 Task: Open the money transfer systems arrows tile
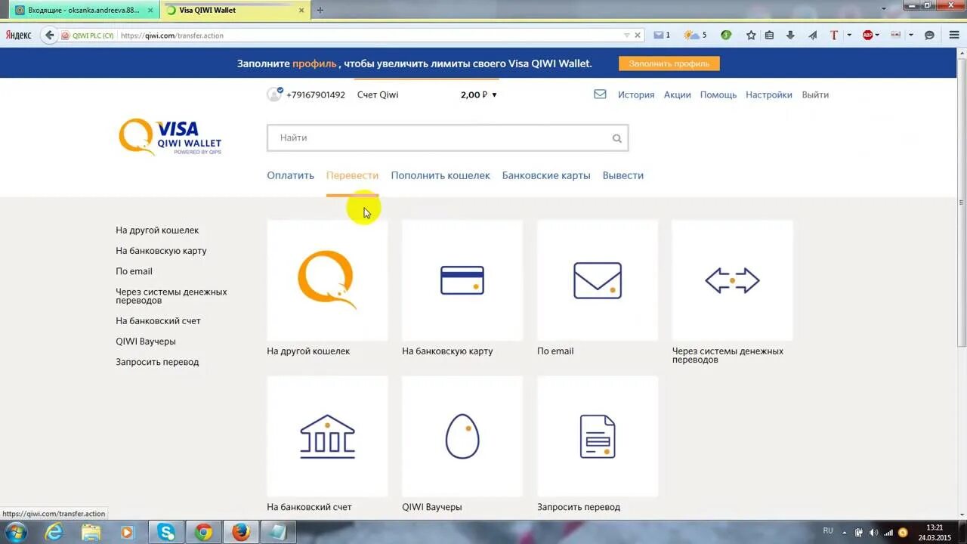(732, 280)
